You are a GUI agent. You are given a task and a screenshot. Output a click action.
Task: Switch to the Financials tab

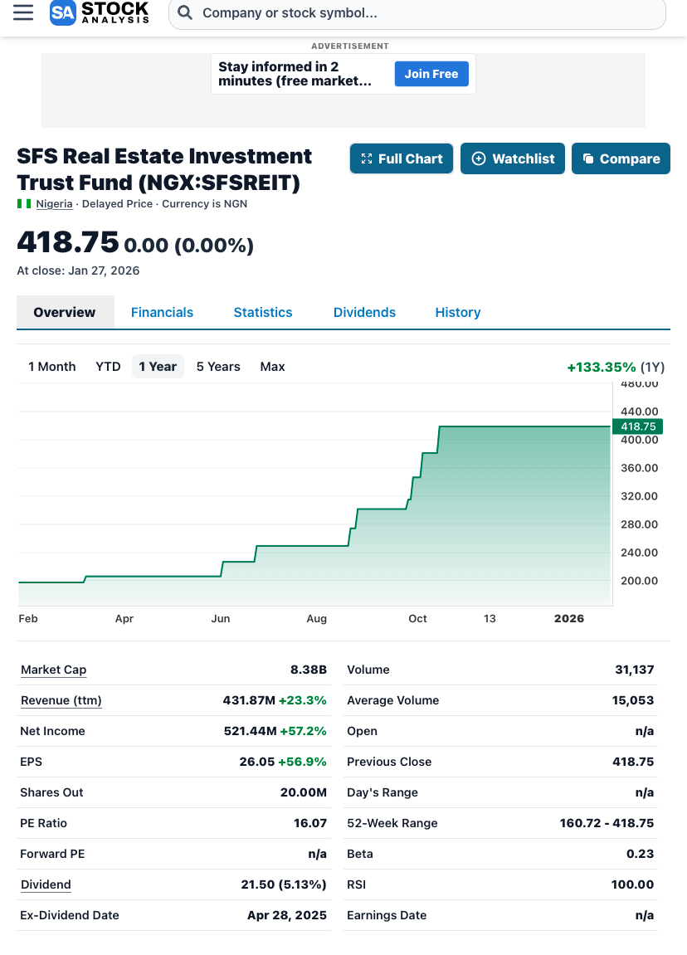[162, 313]
